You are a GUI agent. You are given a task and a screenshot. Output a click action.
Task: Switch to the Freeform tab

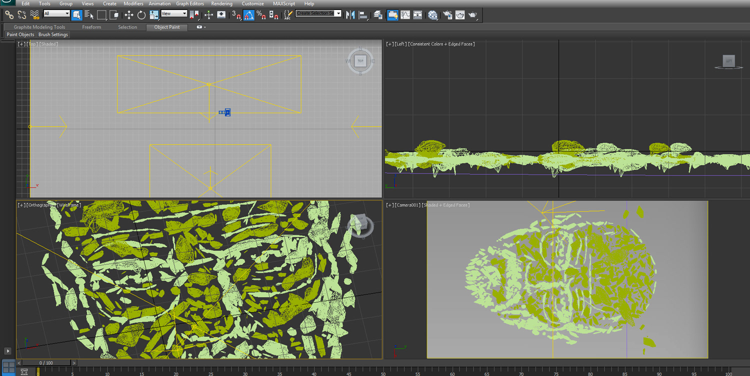coord(91,27)
